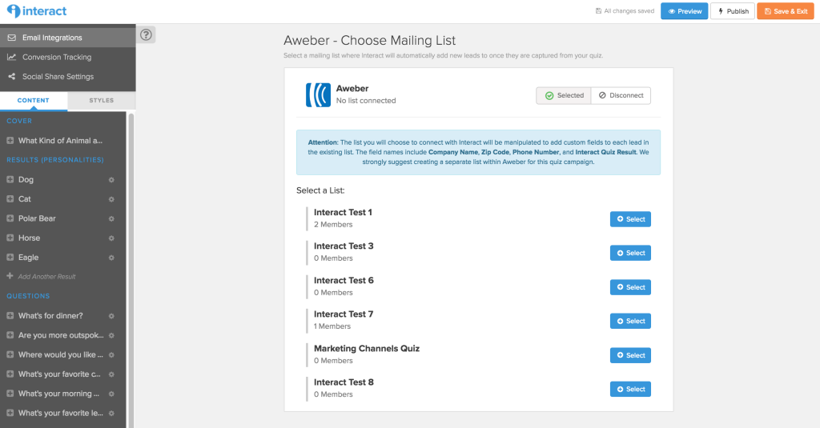Toggle the Aweber Selected button

564,96
